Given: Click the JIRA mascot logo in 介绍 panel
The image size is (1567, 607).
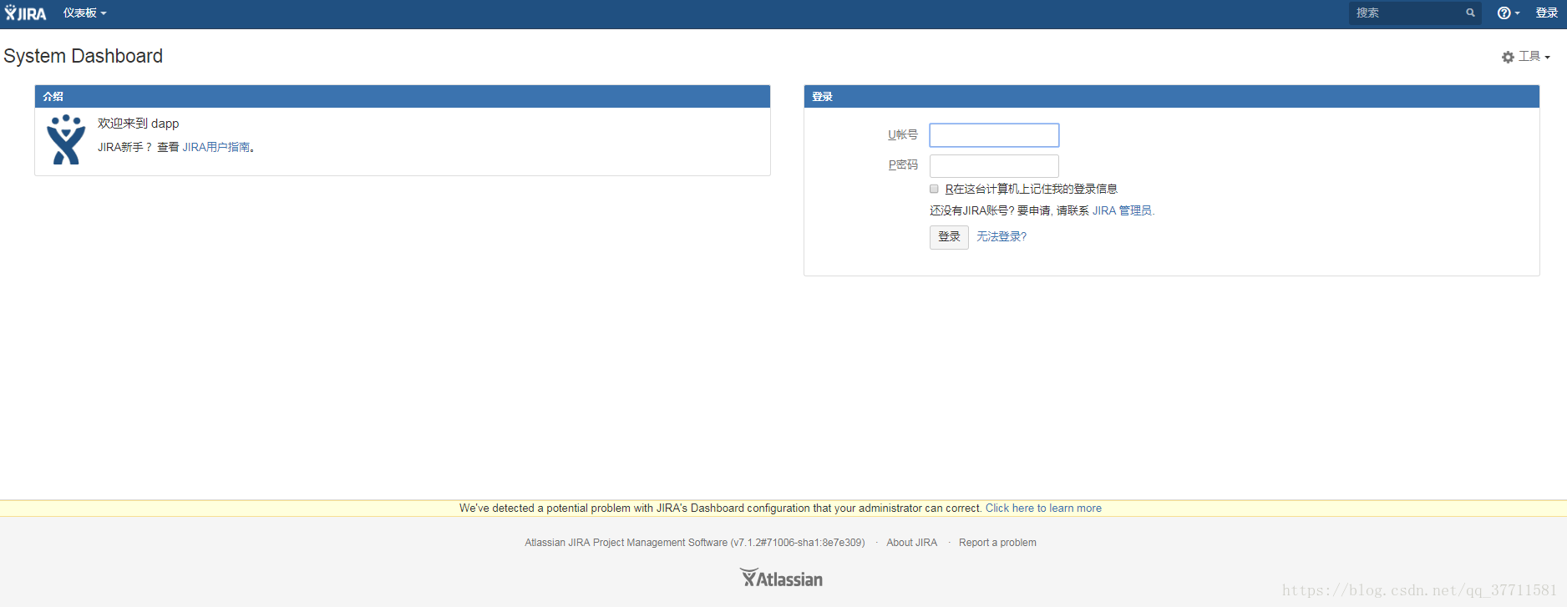Looking at the screenshot, I should click(66, 139).
